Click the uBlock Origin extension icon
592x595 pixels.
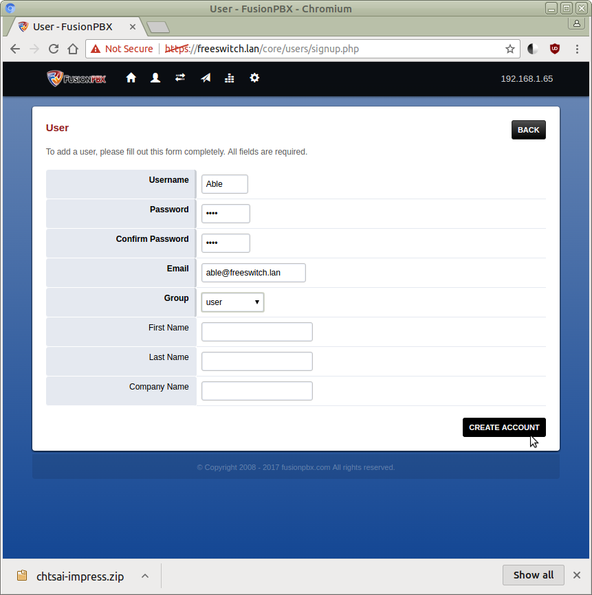[554, 49]
